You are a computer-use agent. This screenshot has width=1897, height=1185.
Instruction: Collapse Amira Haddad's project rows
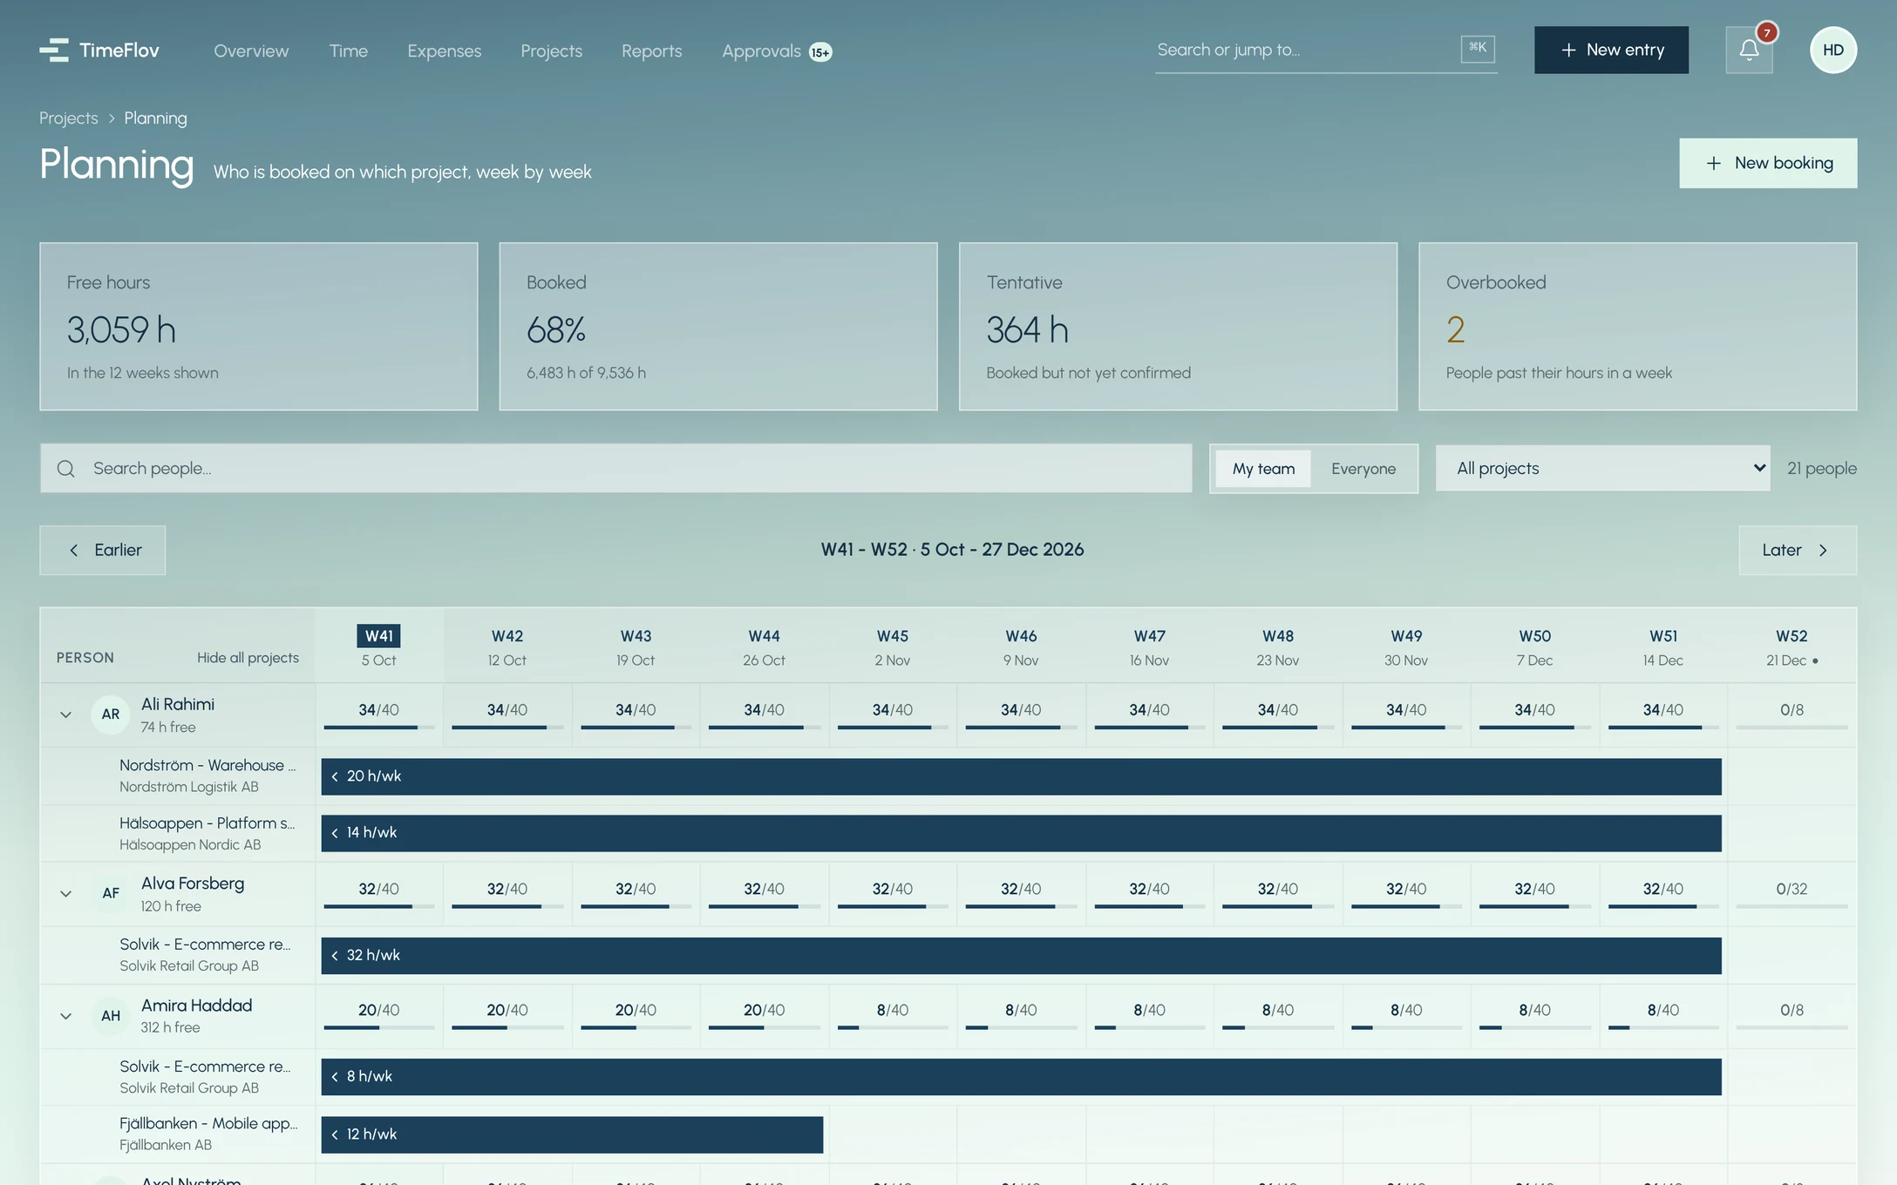pos(65,1016)
